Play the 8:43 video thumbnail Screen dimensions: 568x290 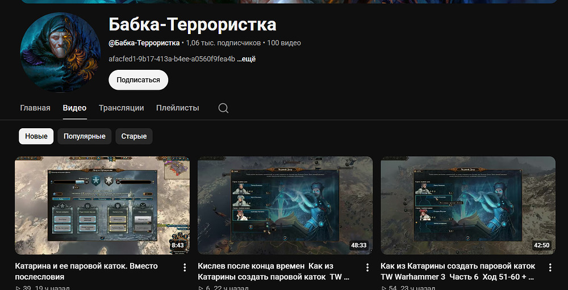point(102,205)
